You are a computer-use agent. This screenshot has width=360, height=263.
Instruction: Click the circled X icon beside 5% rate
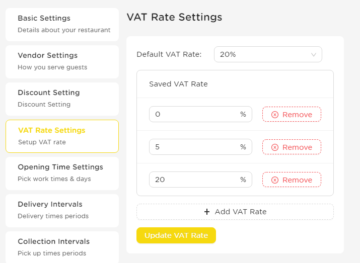coord(275,147)
